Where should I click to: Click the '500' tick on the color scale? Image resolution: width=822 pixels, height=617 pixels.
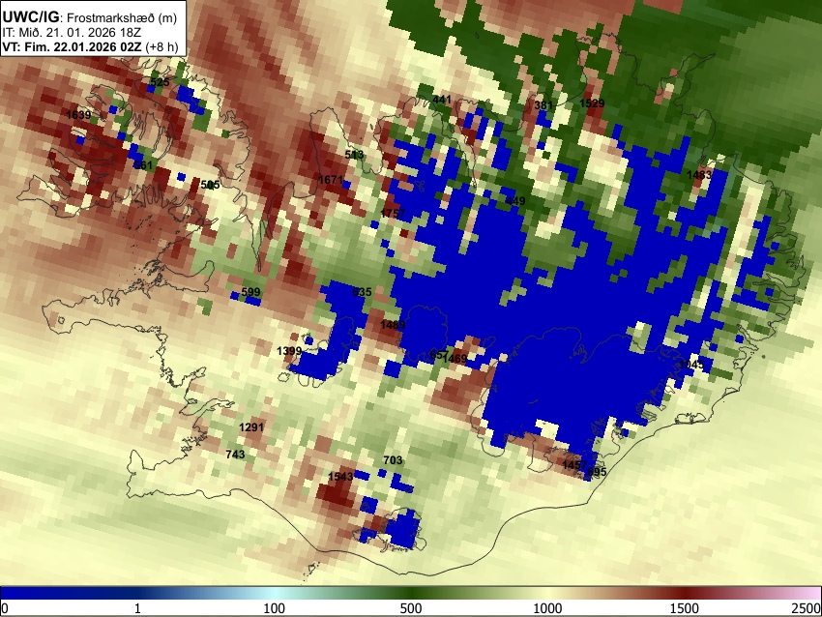[x=411, y=608]
